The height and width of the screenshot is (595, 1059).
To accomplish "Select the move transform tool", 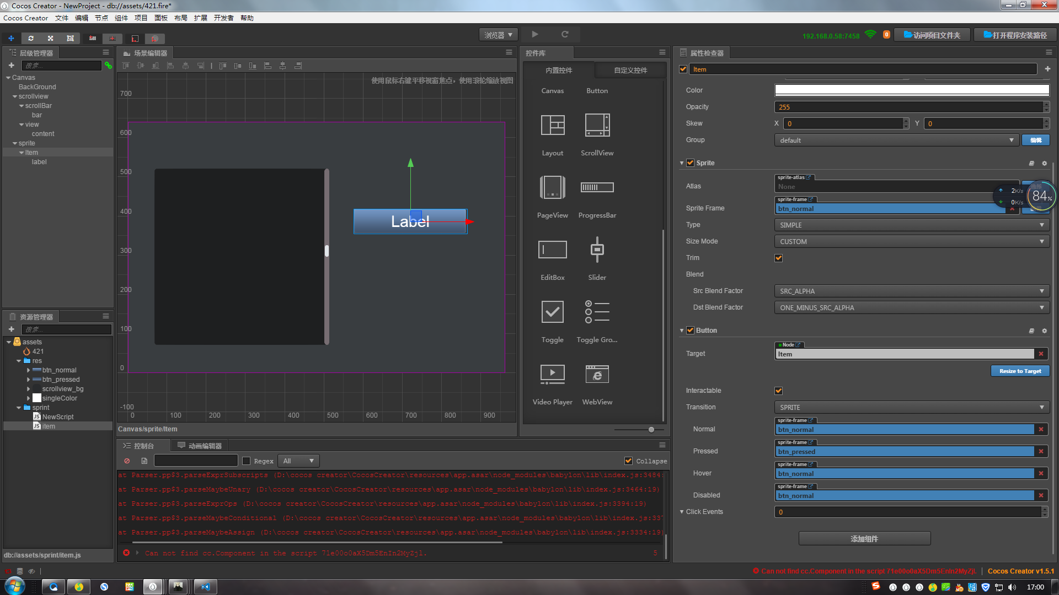I will click(11, 39).
